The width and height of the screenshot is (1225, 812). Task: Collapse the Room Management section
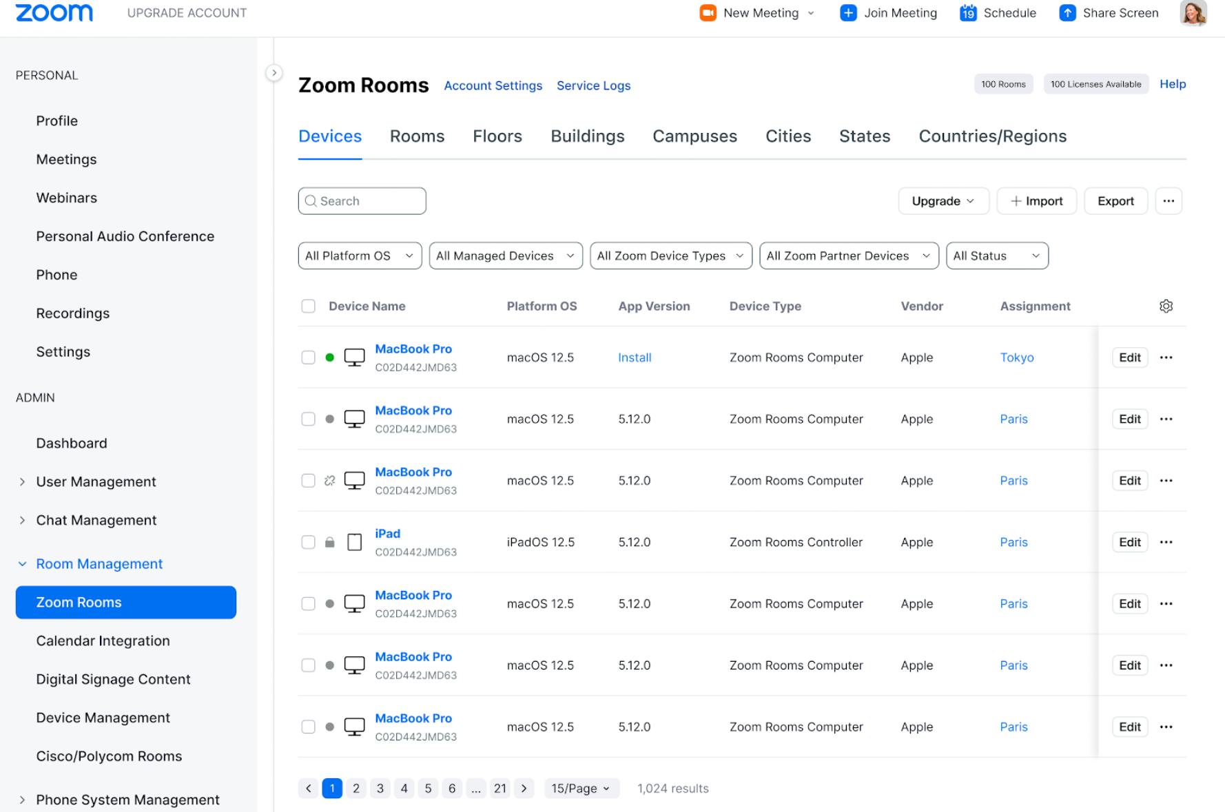click(x=22, y=564)
